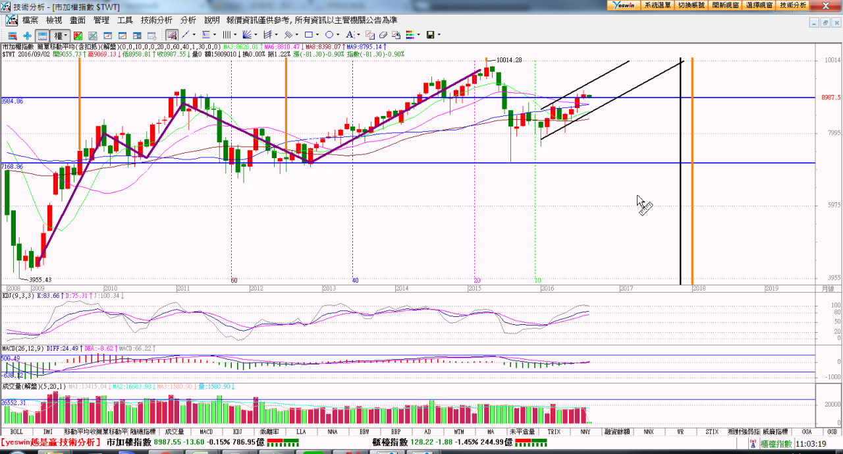This screenshot has height=454, width=843.
Task: Click the blue crosshair cursor icon
Action: 27,35
